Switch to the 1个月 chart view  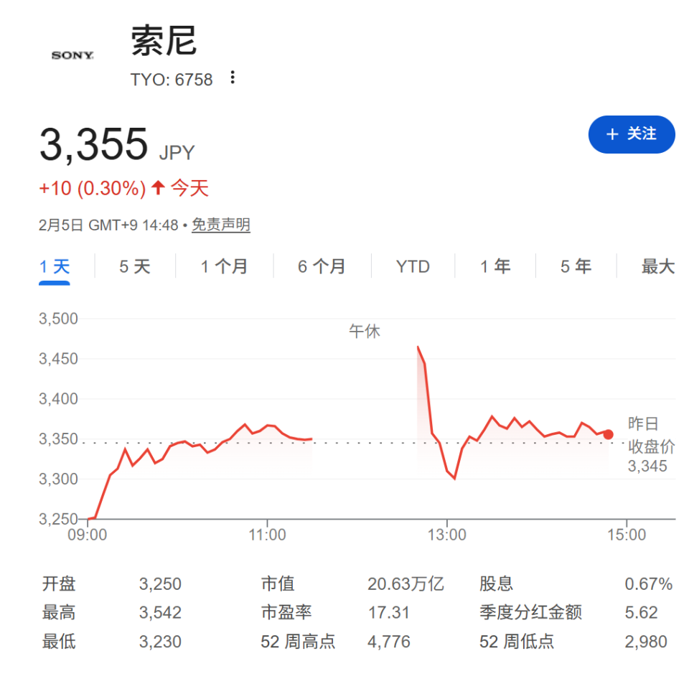[x=224, y=266]
